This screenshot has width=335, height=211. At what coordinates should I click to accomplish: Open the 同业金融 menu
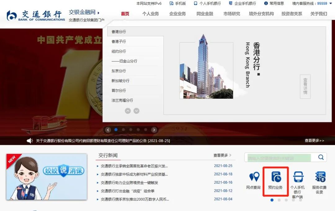point(205,14)
